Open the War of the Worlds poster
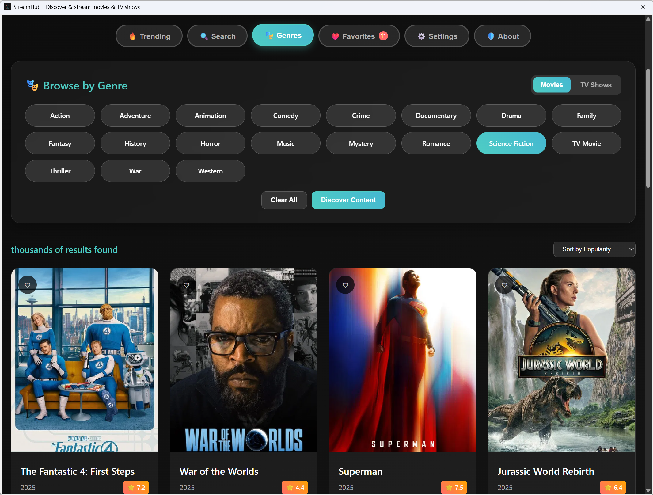 coord(244,360)
